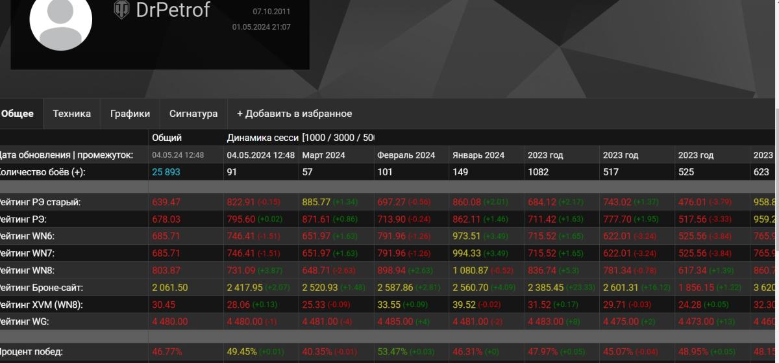Click the last battle time 01.05.2024 21:07

click(261, 27)
